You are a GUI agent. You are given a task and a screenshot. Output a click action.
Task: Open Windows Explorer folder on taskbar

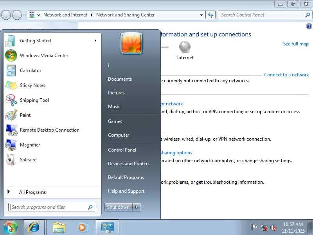(59, 228)
